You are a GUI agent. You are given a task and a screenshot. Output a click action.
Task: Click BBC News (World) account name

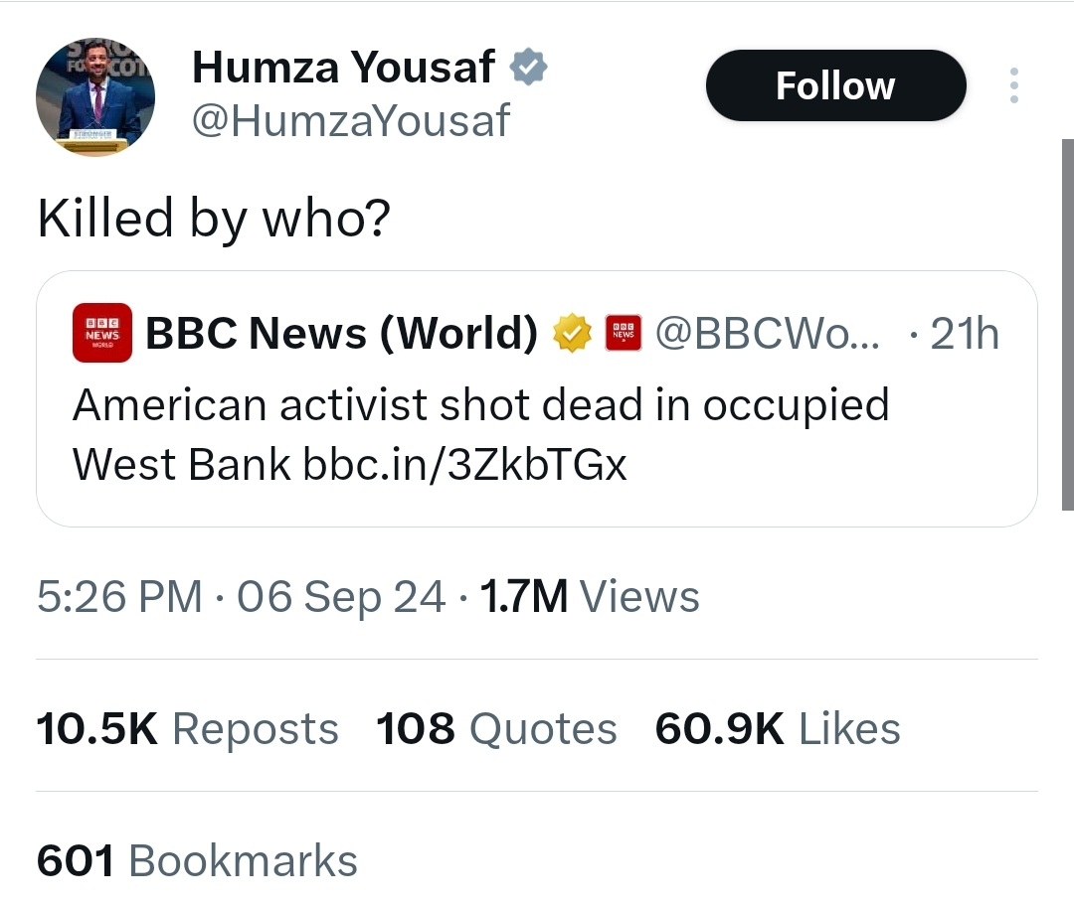pos(341,333)
